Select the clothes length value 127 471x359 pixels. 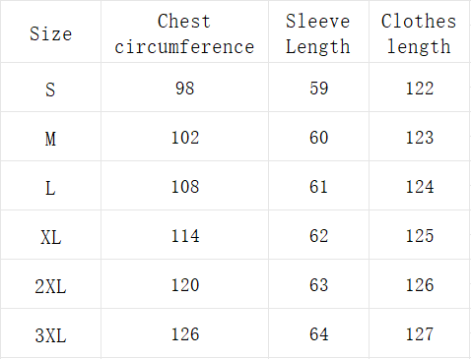coord(420,334)
